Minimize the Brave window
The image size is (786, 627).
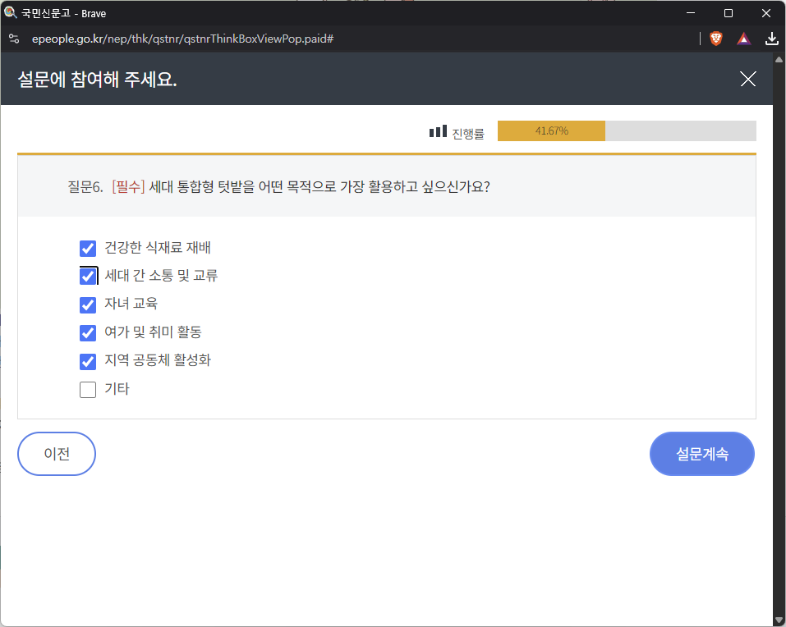point(691,13)
